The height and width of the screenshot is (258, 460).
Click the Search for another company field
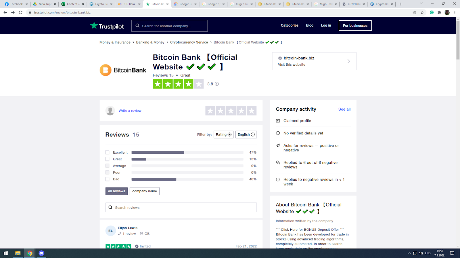coord(170,26)
